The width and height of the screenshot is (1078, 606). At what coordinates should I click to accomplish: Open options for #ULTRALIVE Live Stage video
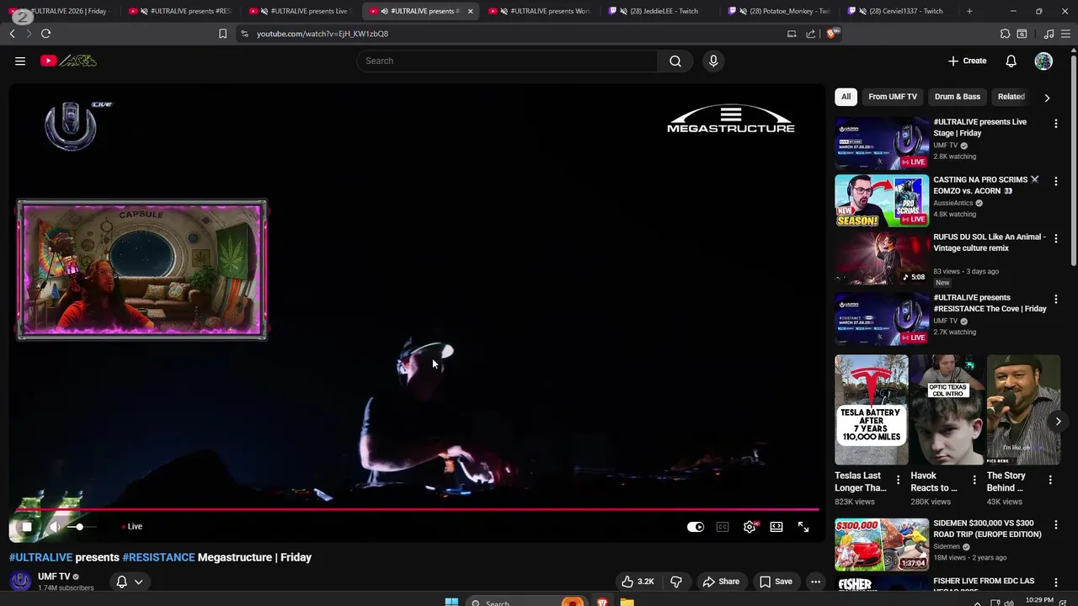pos(1055,124)
